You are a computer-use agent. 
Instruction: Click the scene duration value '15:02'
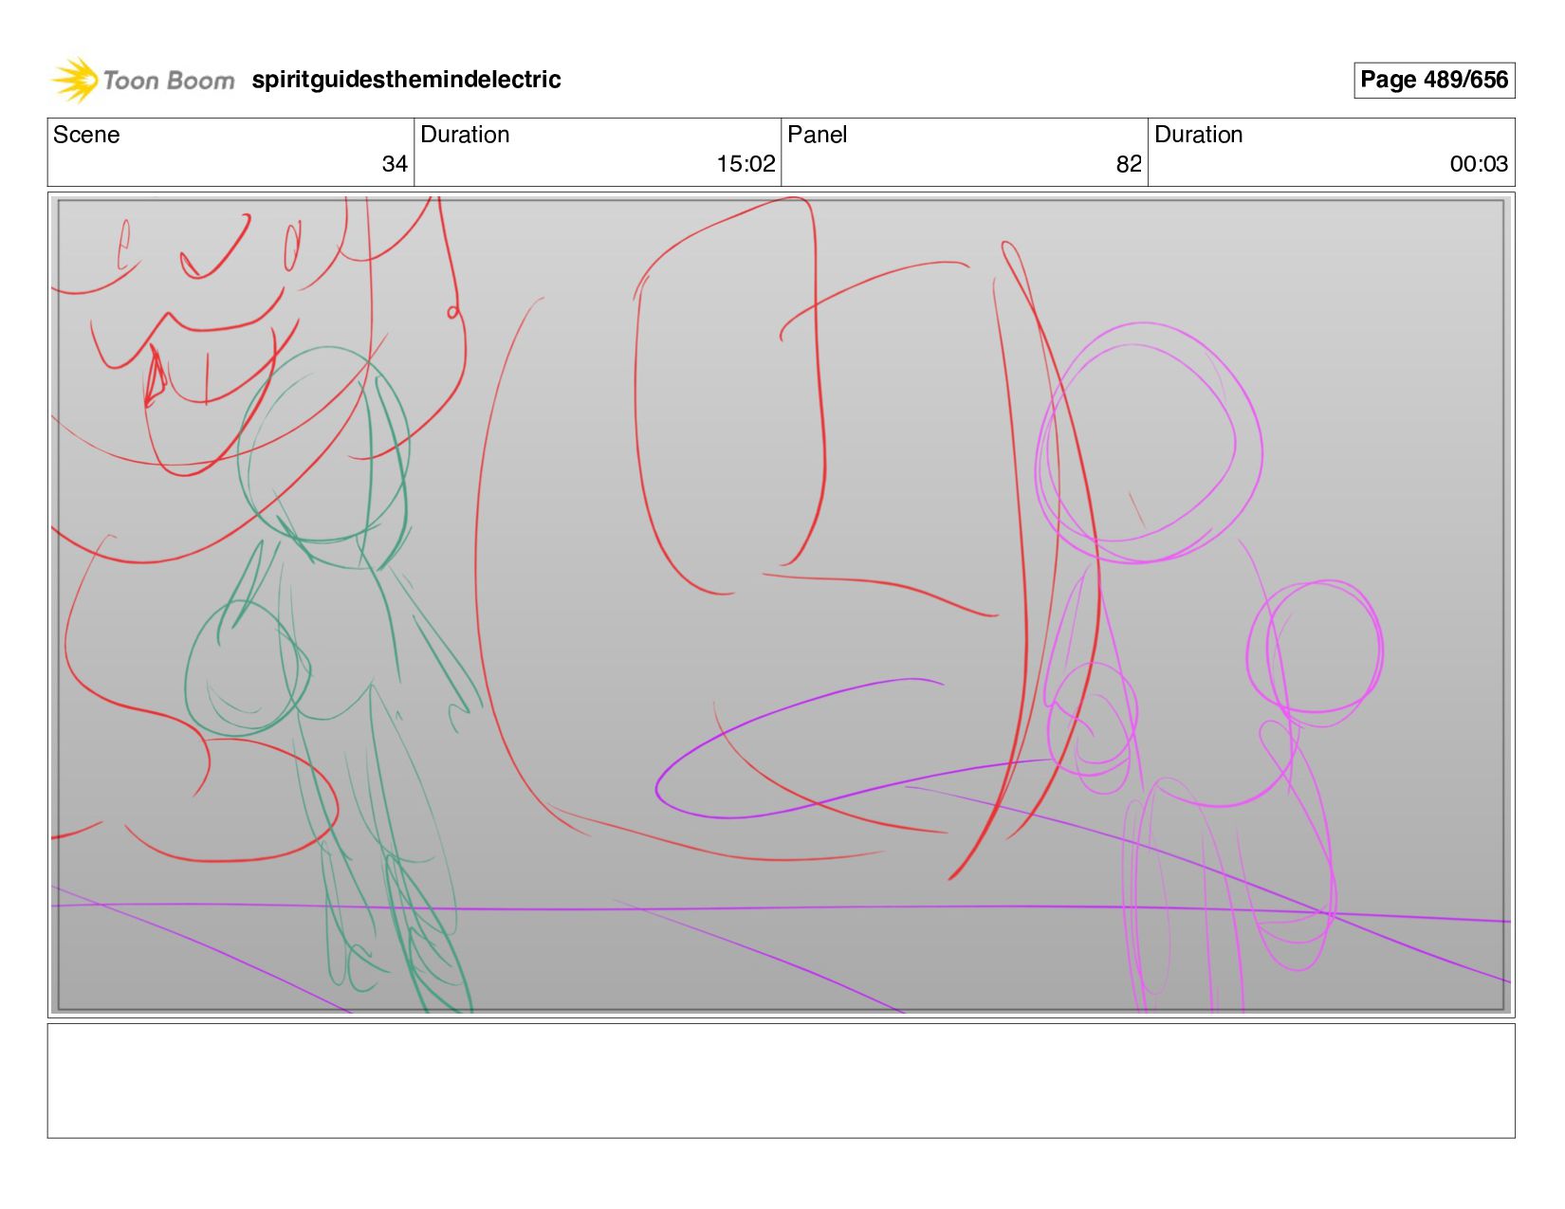tap(746, 164)
